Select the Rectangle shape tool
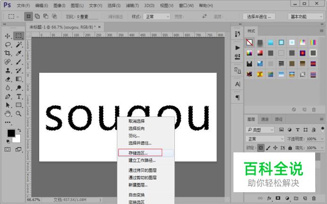The height and width of the screenshot is (204, 327). 18,105
